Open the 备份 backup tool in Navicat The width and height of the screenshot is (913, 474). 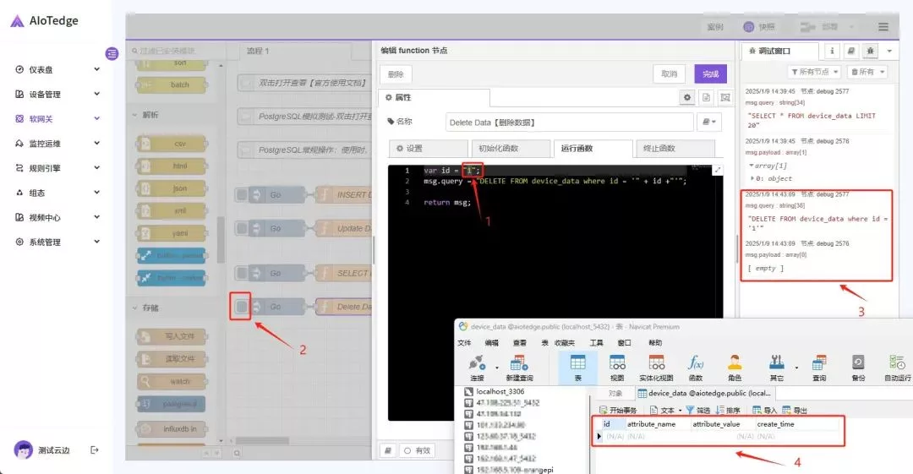coord(858,364)
